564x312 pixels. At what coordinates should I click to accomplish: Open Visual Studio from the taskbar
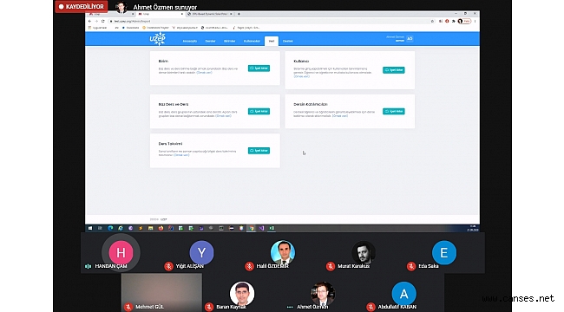pos(261,228)
